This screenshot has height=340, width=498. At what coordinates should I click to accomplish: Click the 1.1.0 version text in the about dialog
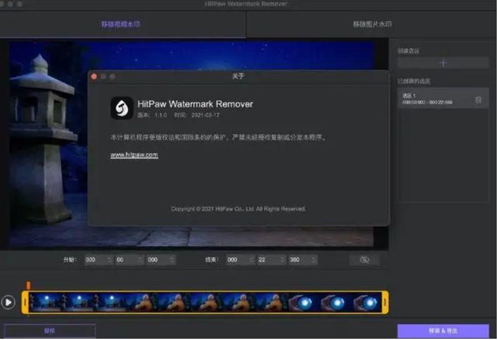tap(161, 115)
